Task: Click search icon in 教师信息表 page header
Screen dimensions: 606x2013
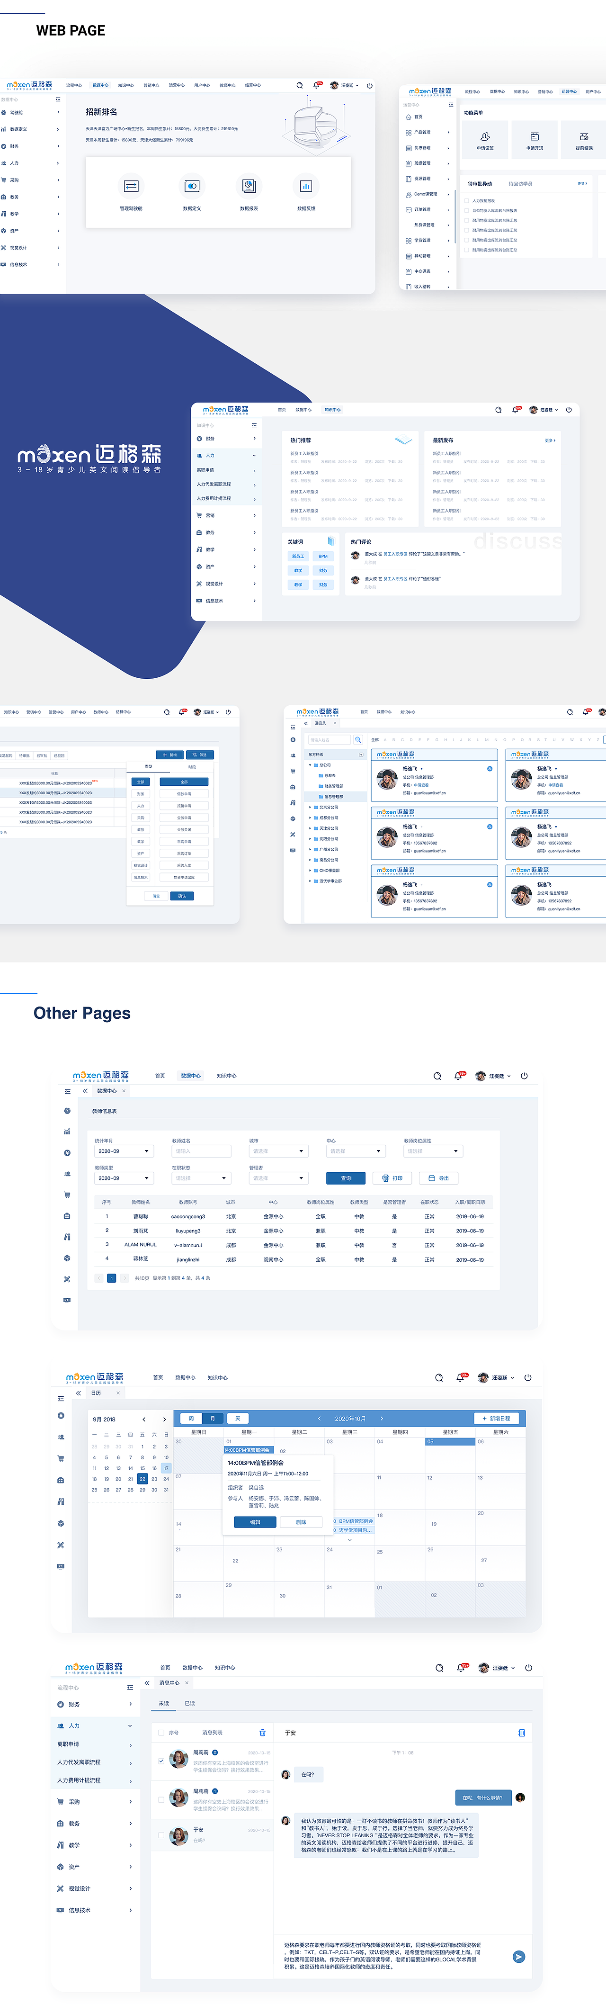Action: click(x=437, y=1076)
